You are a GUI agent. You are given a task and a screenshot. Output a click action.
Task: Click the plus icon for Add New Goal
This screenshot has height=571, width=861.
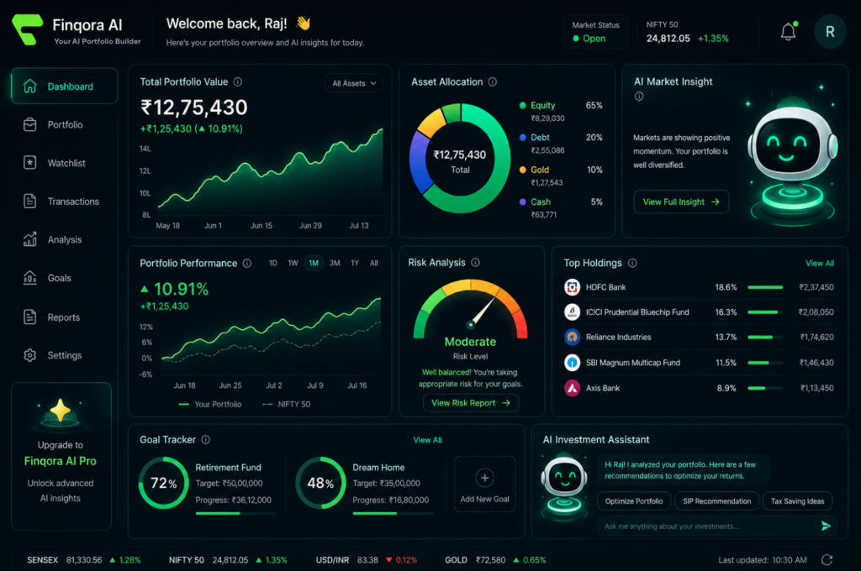coord(485,478)
